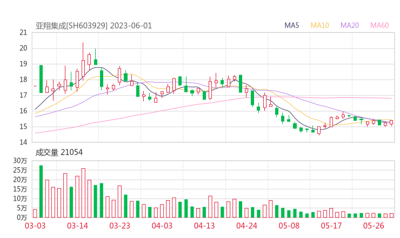Click the 15万 volume axis label

click(x=20, y=189)
